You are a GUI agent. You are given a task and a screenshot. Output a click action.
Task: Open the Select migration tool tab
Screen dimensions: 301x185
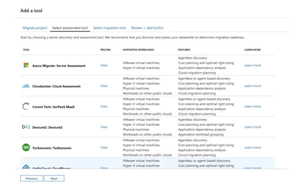(x=109, y=28)
